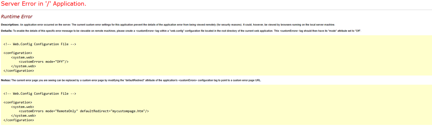The height and width of the screenshot is (137, 432).
Task: Click the bold "Details:" label
Action: [7, 31]
